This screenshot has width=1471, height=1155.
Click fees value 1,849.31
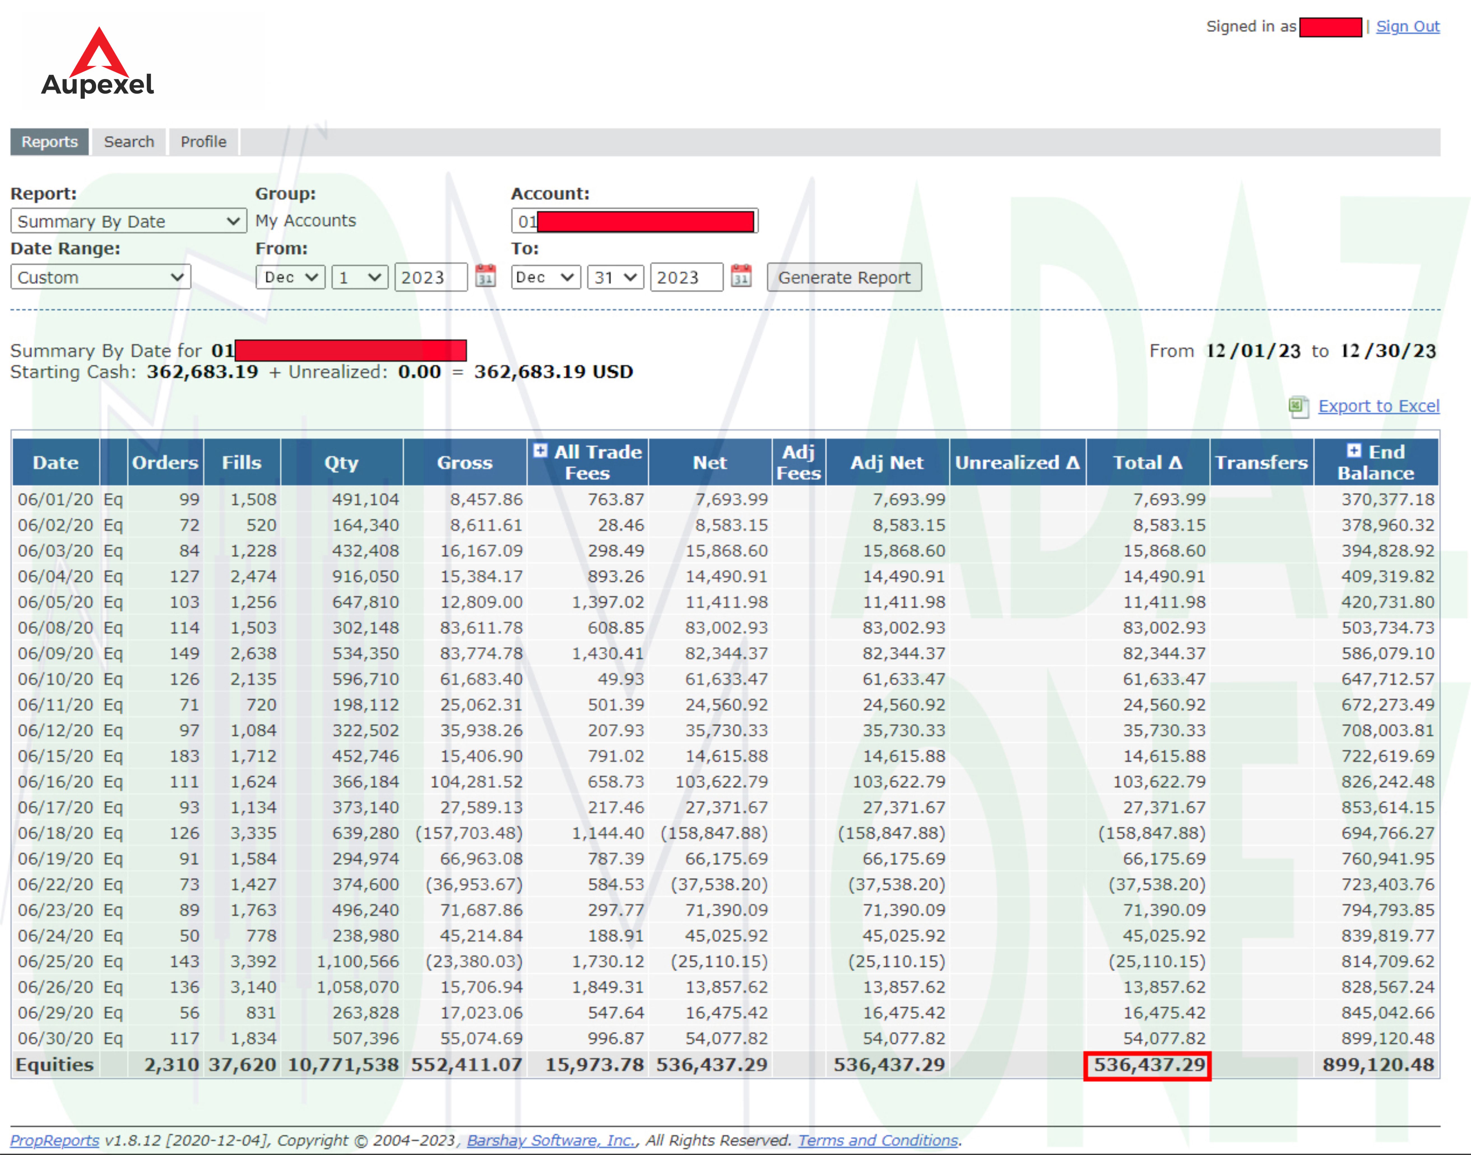[x=608, y=987]
